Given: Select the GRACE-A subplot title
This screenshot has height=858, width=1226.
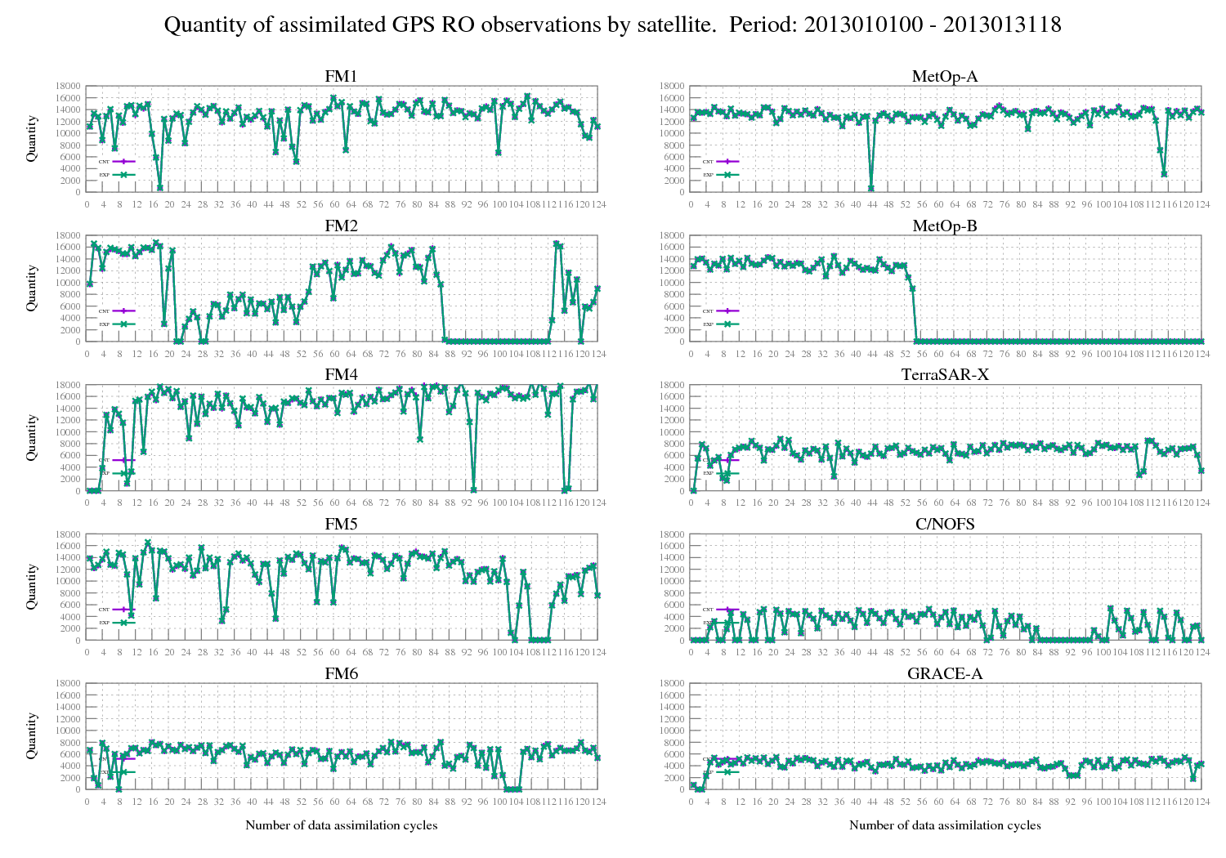Looking at the screenshot, I should [x=945, y=674].
